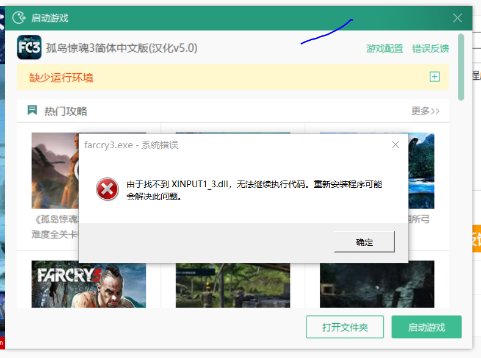This screenshot has height=358, width=481.
Task: Click the launcher logo icon in the title bar
Action: [x=19, y=18]
